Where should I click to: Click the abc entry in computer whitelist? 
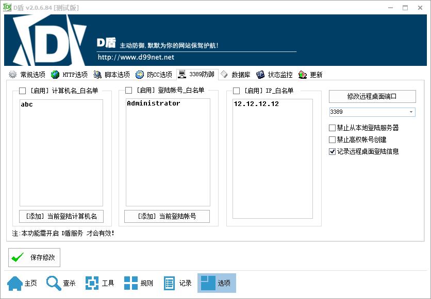27,104
